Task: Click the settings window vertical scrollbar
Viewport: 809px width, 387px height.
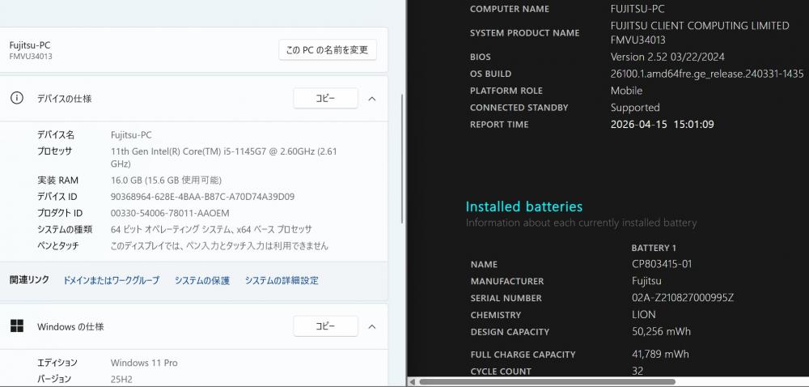Action: pos(402,159)
